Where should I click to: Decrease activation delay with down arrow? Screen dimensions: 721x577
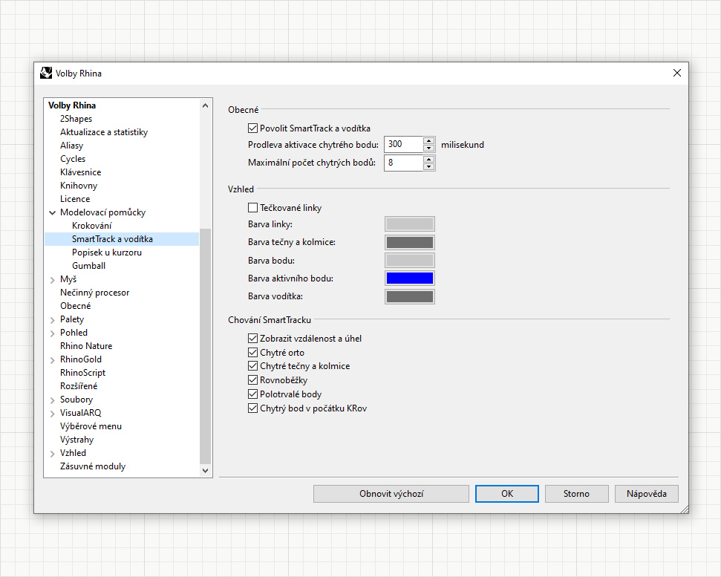pos(428,148)
